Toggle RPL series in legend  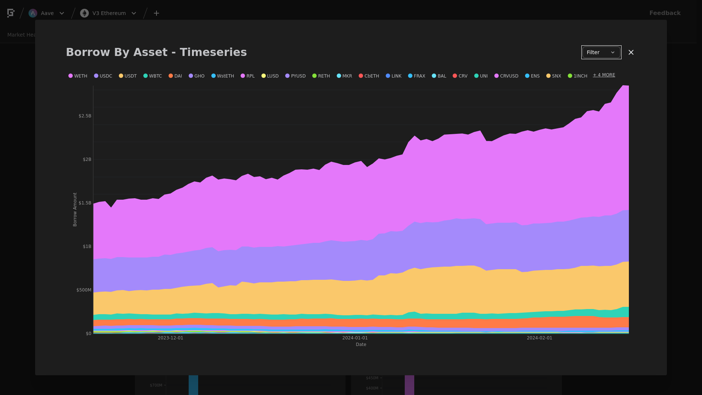[x=248, y=76]
